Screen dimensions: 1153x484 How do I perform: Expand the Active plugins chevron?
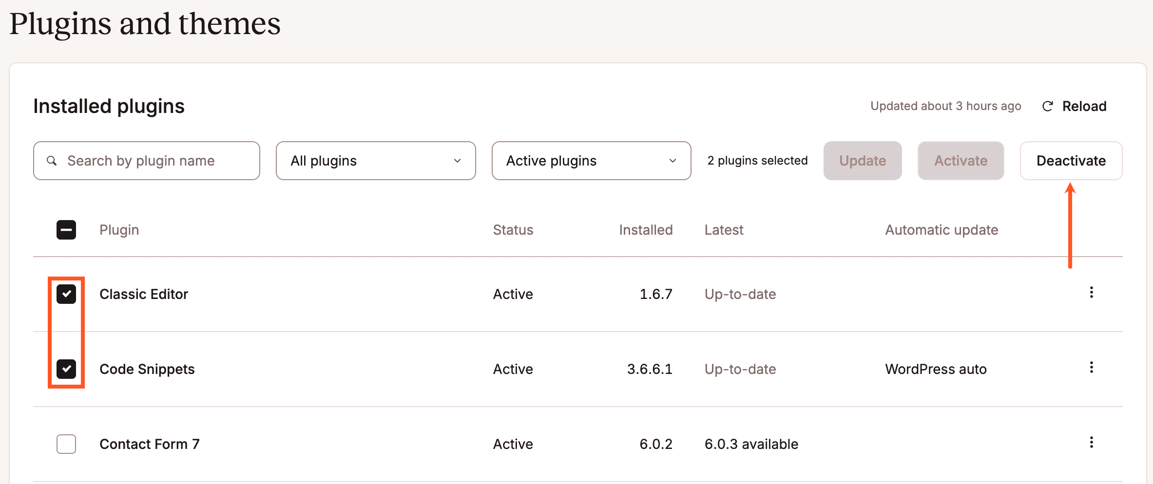click(673, 161)
